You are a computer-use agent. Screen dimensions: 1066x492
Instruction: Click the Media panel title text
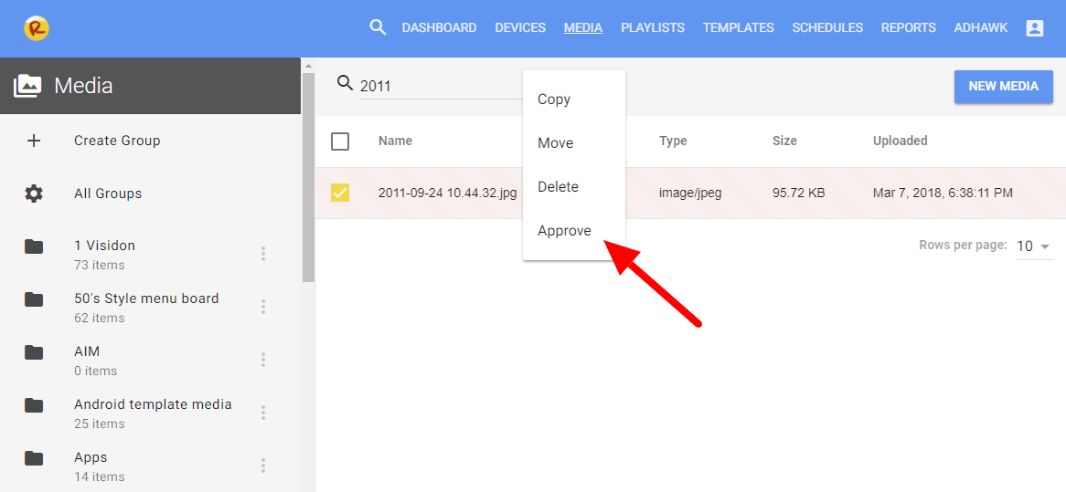83,86
